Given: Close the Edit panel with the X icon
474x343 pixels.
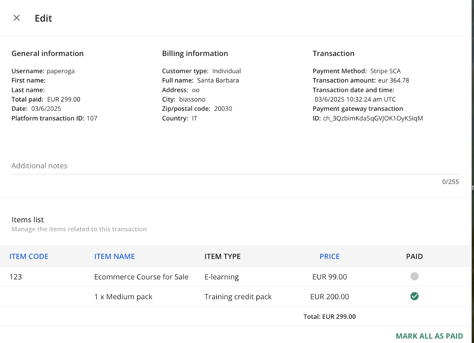Looking at the screenshot, I should click(17, 18).
